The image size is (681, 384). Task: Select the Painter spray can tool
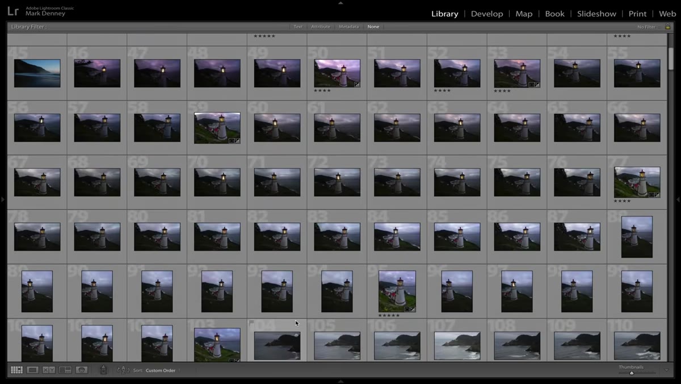tap(103, 370)
